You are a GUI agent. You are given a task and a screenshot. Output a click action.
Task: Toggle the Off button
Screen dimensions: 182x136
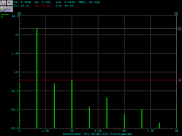pos(2,8)
